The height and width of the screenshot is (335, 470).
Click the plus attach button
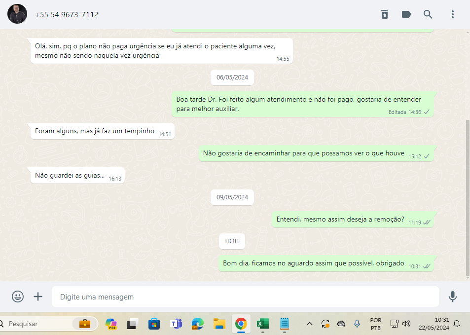click(38, 297)
